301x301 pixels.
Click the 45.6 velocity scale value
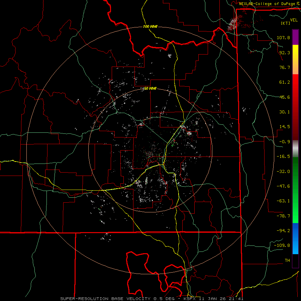(285, 97)
